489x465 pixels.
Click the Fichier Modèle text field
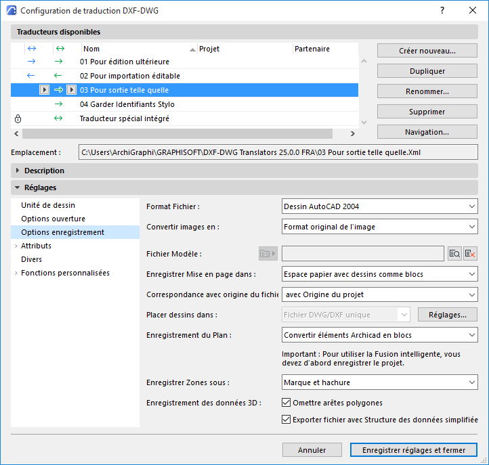pos(363,254)
